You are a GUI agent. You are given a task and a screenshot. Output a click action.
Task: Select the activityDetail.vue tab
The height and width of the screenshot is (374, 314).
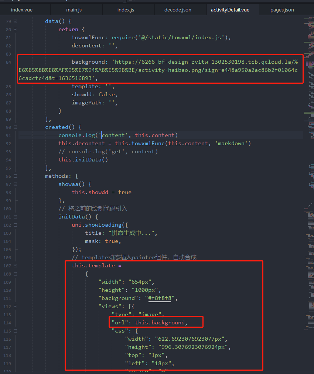click(230, 10)
